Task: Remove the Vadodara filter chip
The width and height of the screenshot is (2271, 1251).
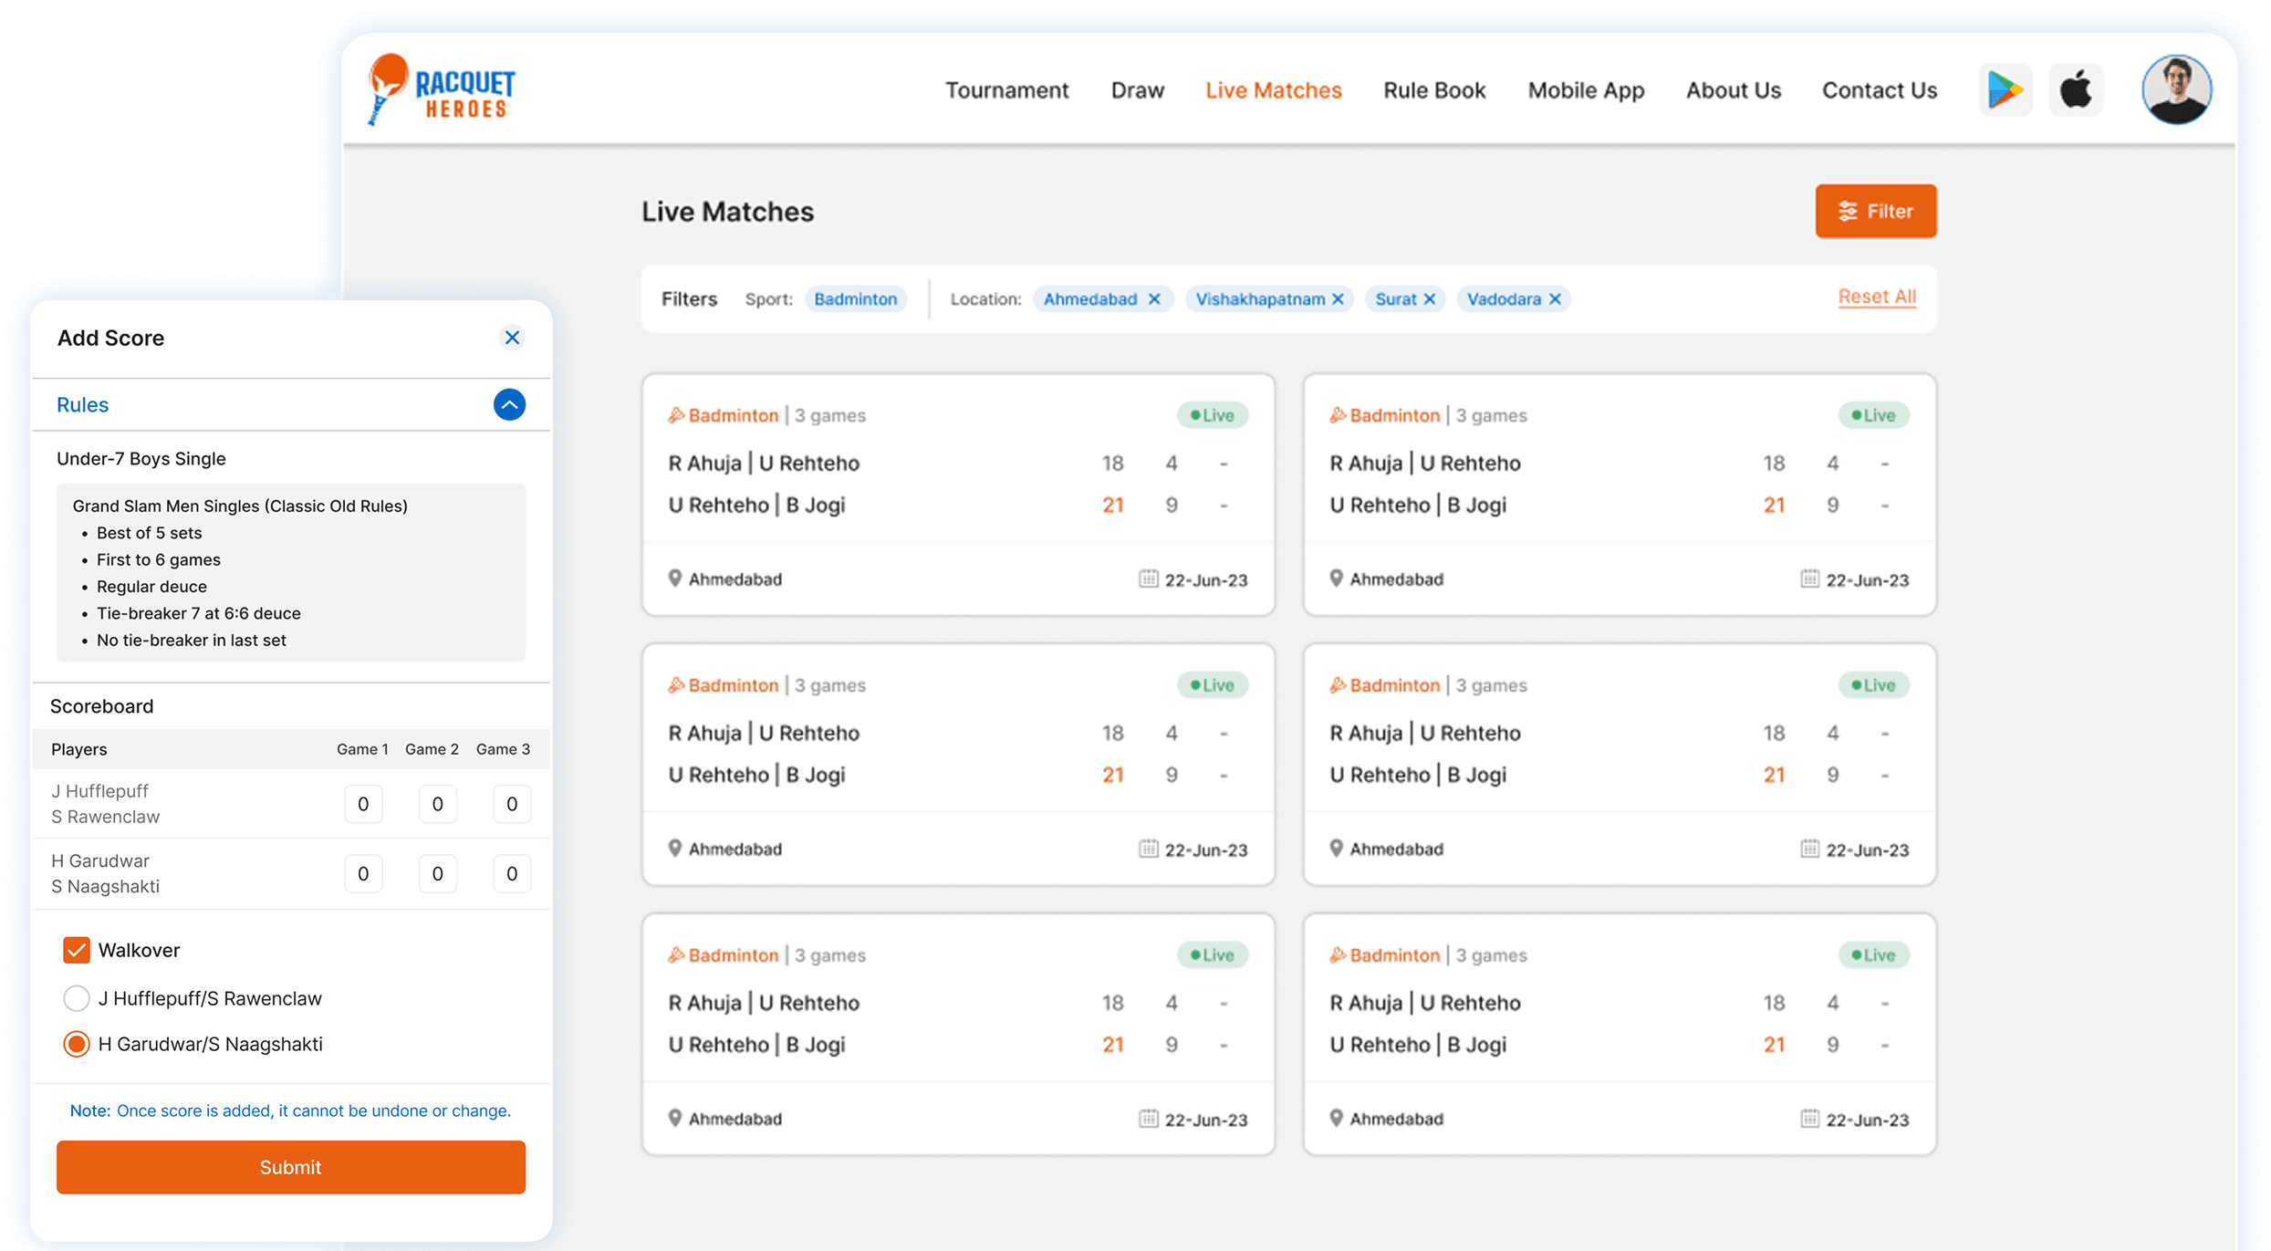Action: pyautogui.click(x=1555, y=299)
